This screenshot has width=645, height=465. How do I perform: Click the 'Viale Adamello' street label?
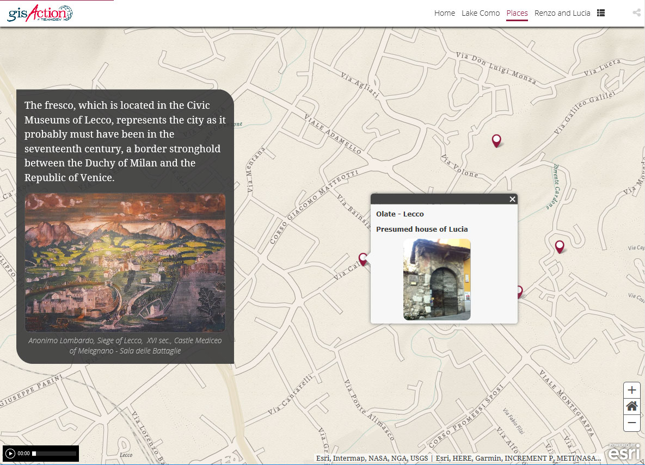(x=333, y=134)
